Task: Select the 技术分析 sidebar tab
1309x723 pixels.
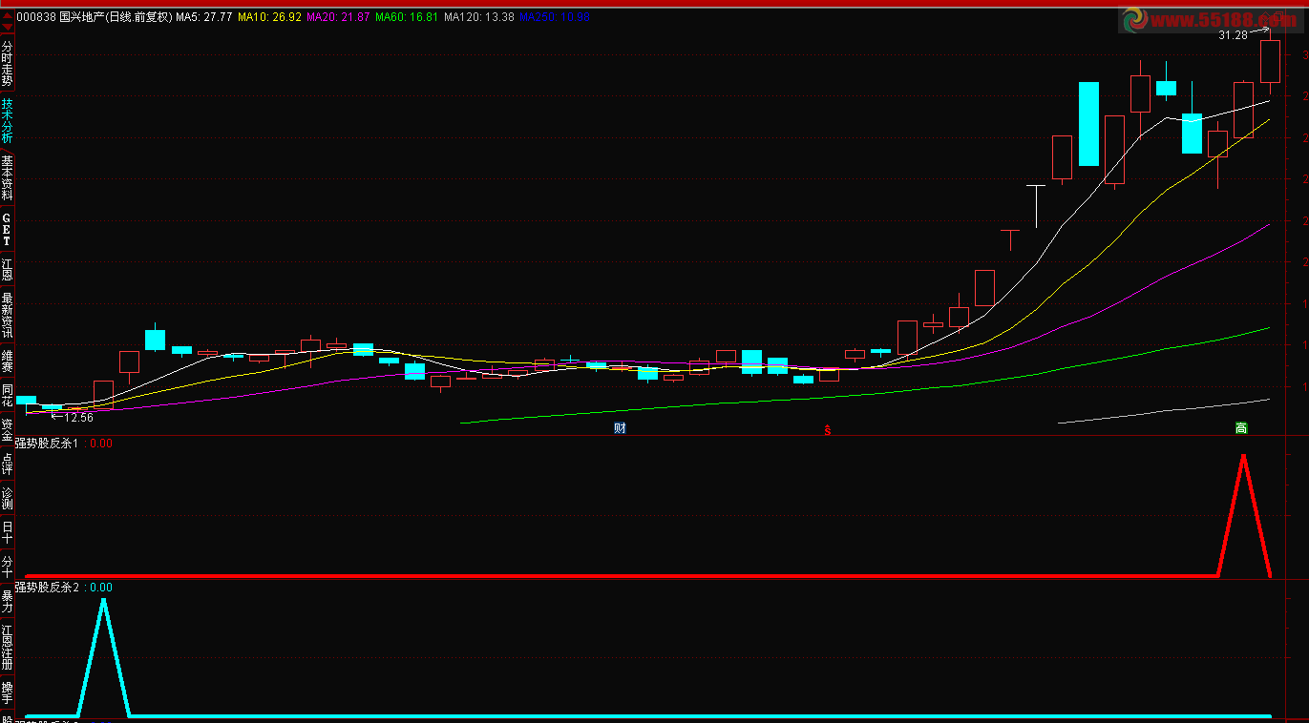Action: tap(7, 120)
